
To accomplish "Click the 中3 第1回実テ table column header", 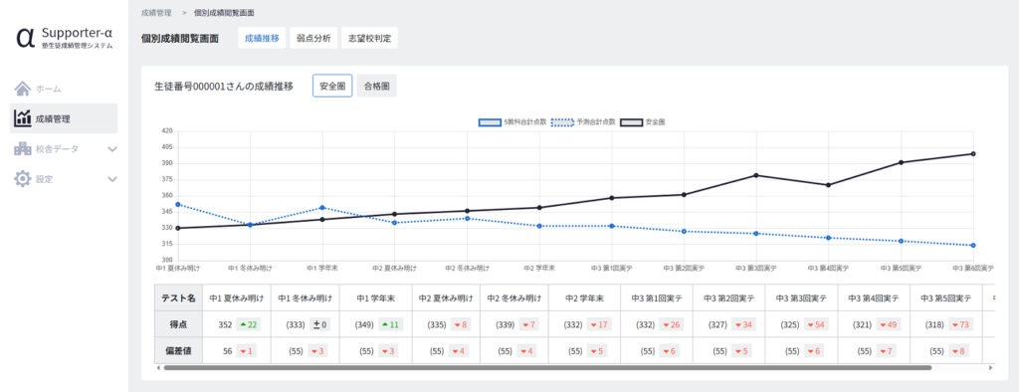I will [657, 298].
